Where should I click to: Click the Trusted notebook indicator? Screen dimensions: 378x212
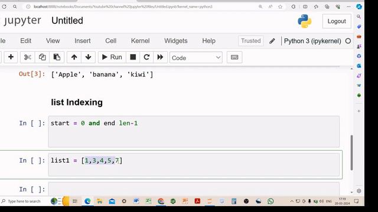[250, 41]
